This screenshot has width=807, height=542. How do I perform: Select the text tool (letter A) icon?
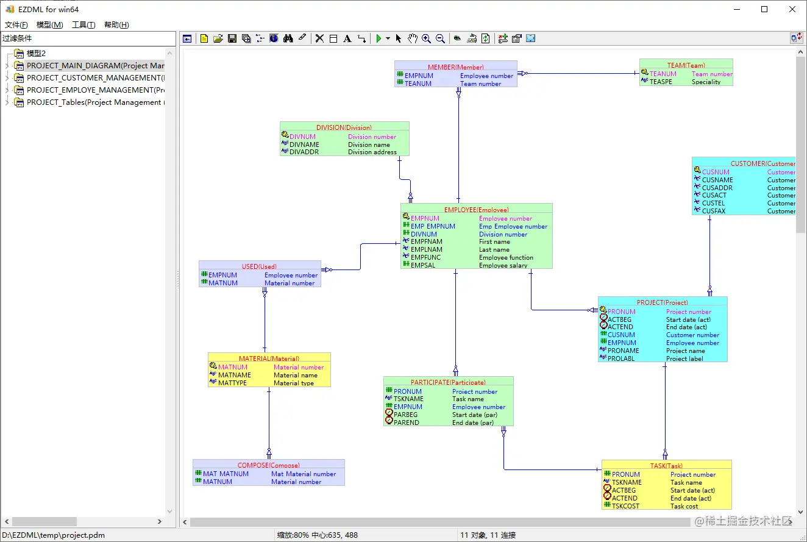tap(347, 38)
